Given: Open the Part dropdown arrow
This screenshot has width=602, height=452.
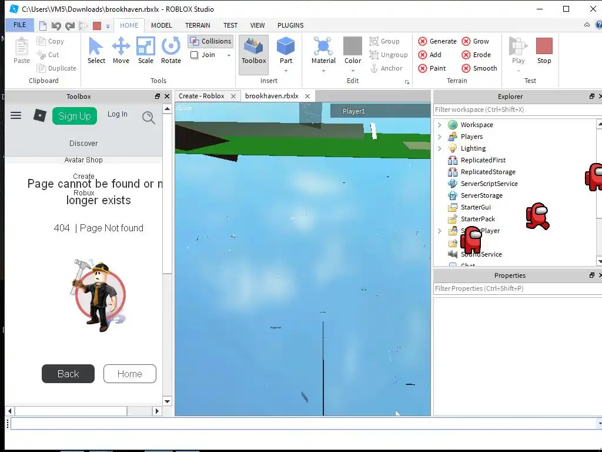Looking at the screenshot, I should 286,71.
